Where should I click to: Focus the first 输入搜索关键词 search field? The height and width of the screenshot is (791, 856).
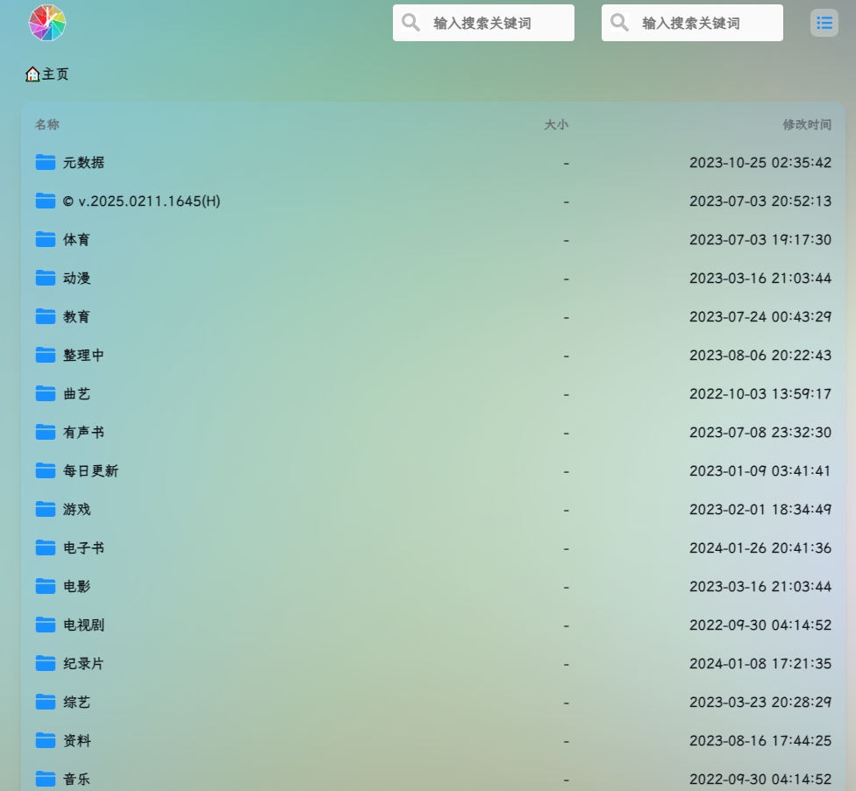click(483, 23)
